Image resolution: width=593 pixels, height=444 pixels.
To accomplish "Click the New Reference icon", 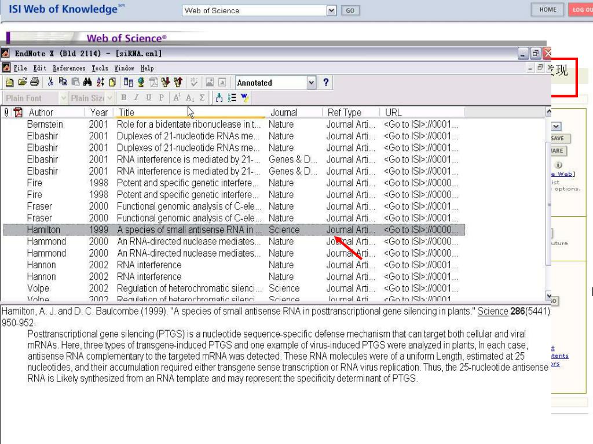I will tap(112, 82).
